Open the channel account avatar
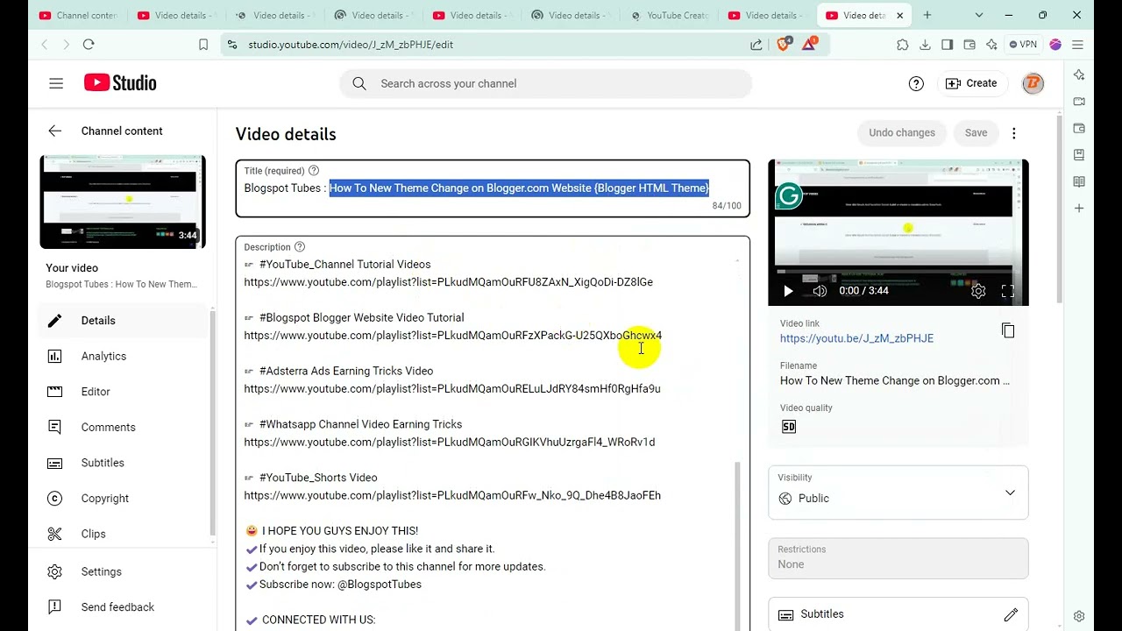This screenshot has height=631, width=1122. pos(1033,83)
